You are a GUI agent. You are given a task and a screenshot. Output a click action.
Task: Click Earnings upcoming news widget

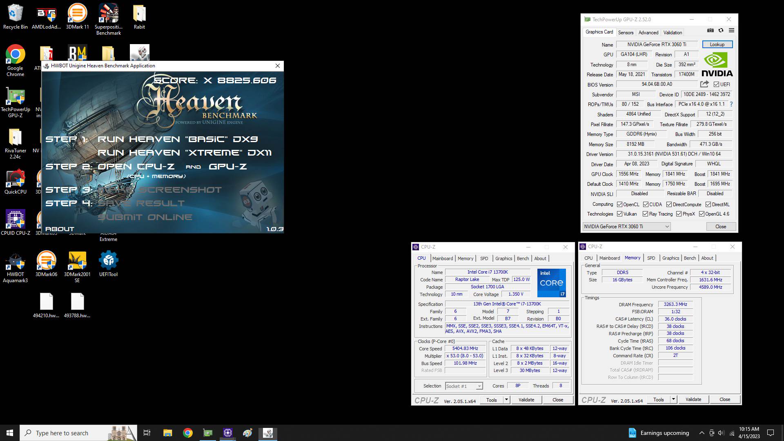(x=658, y=433)
